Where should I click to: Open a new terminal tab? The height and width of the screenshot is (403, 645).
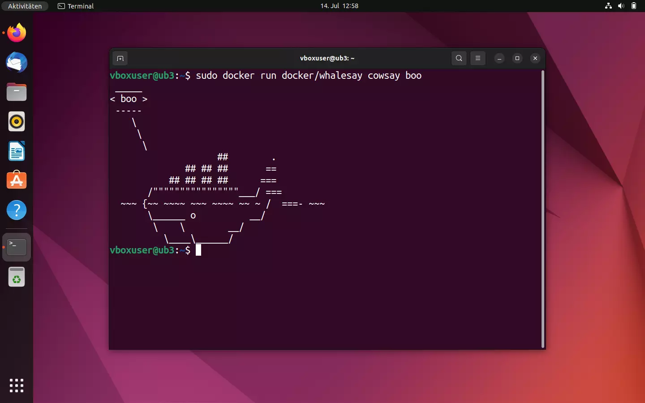point(120,58)
